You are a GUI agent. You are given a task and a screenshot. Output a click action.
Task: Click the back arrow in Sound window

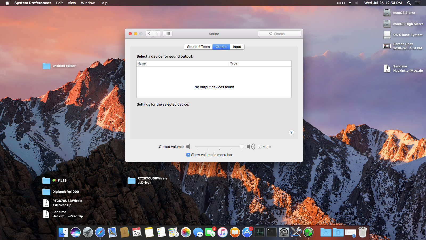pos(149,34)
